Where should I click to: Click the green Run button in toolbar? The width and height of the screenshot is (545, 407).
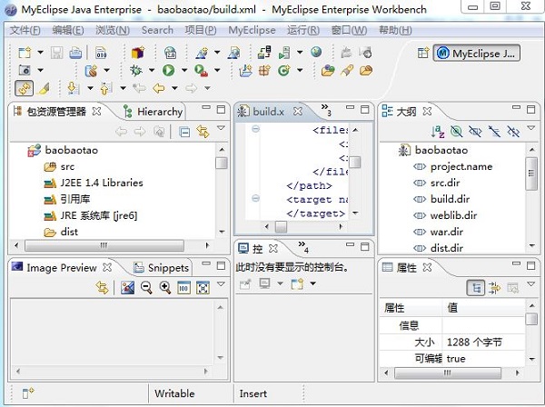(168, 70)
